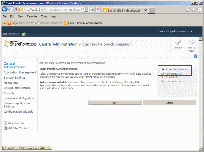
Task: Open Central Administration sidebar heading
Action: pyautogui.click(x=14, y=65)
